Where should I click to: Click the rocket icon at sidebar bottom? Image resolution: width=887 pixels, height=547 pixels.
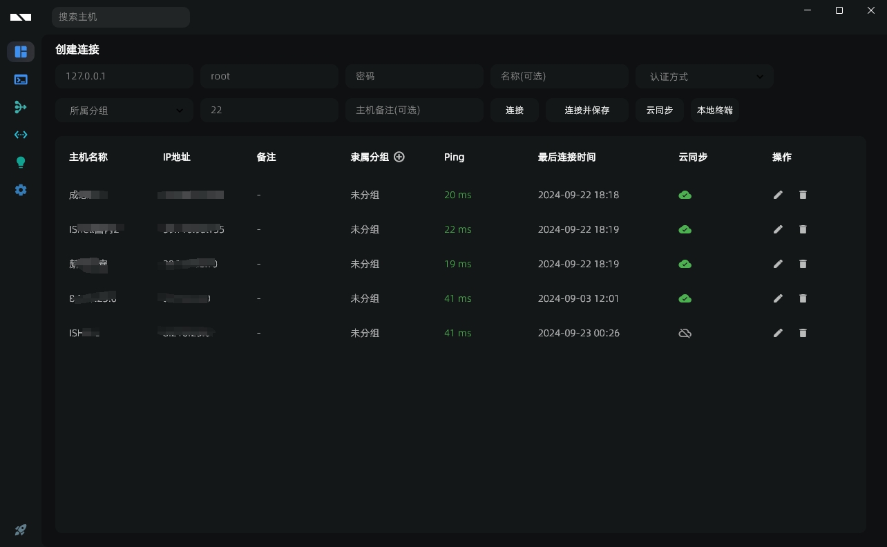tap(21, 530)
